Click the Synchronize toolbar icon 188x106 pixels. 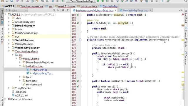12,1
